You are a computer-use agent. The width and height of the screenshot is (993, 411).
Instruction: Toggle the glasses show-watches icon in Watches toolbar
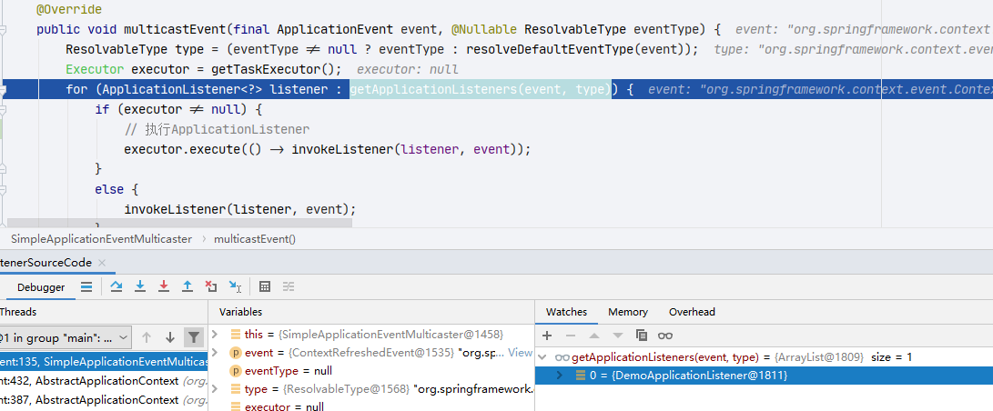[665, 336]
